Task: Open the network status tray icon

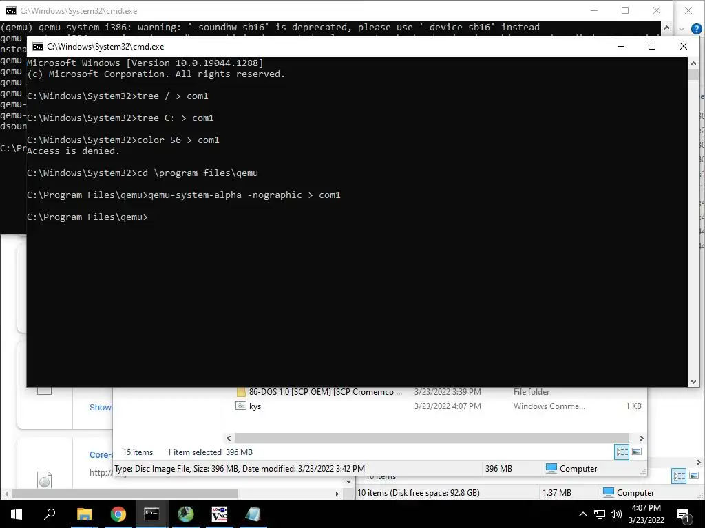Action: pyautogui.click(x=600, y=514)
